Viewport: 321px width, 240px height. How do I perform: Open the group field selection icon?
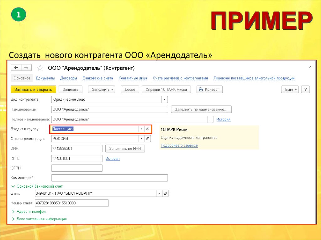[148, 129]
